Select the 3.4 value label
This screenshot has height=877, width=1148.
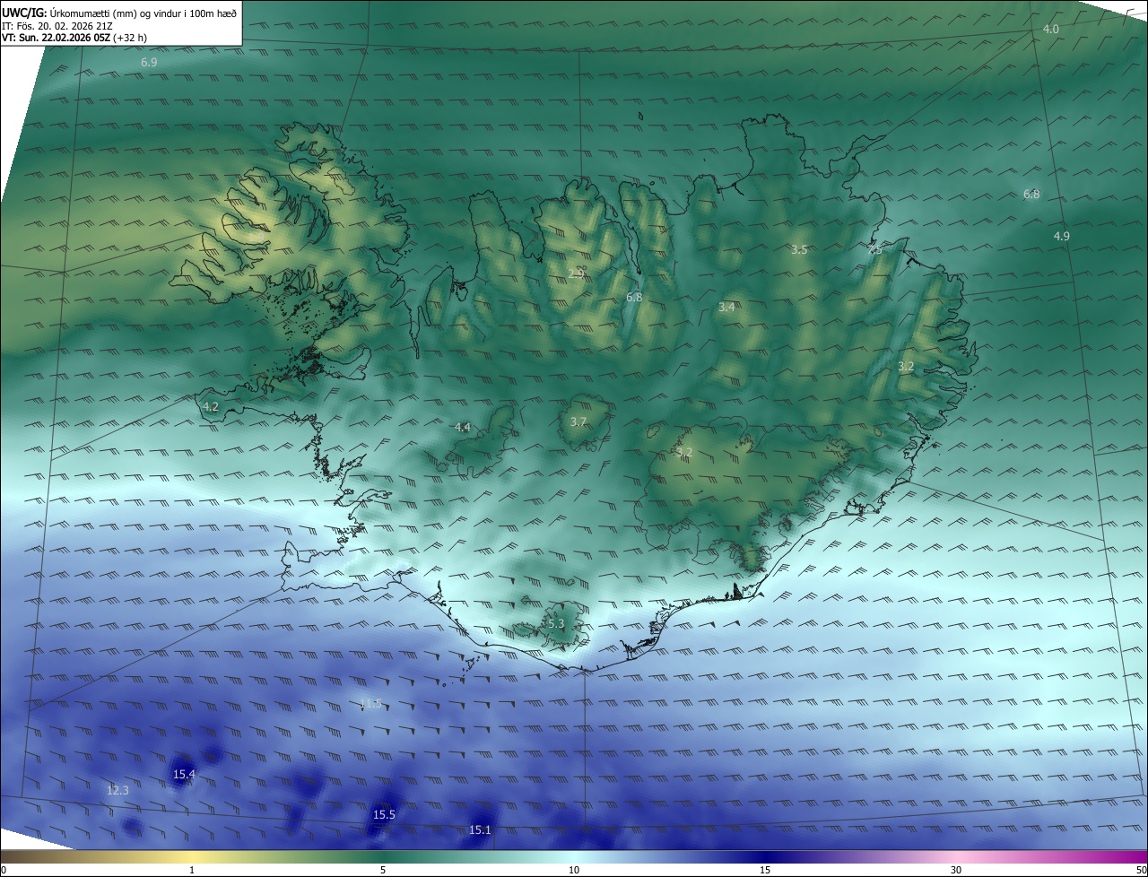(x=726, y=308)
